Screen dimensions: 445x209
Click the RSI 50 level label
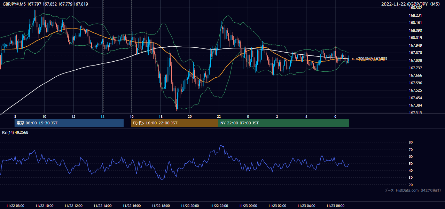[411, 163]
